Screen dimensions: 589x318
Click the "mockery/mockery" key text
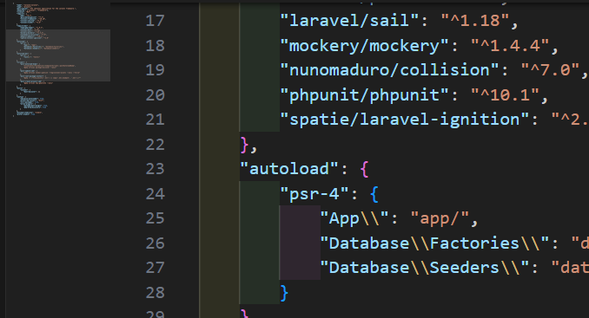[x=364, y=45]
